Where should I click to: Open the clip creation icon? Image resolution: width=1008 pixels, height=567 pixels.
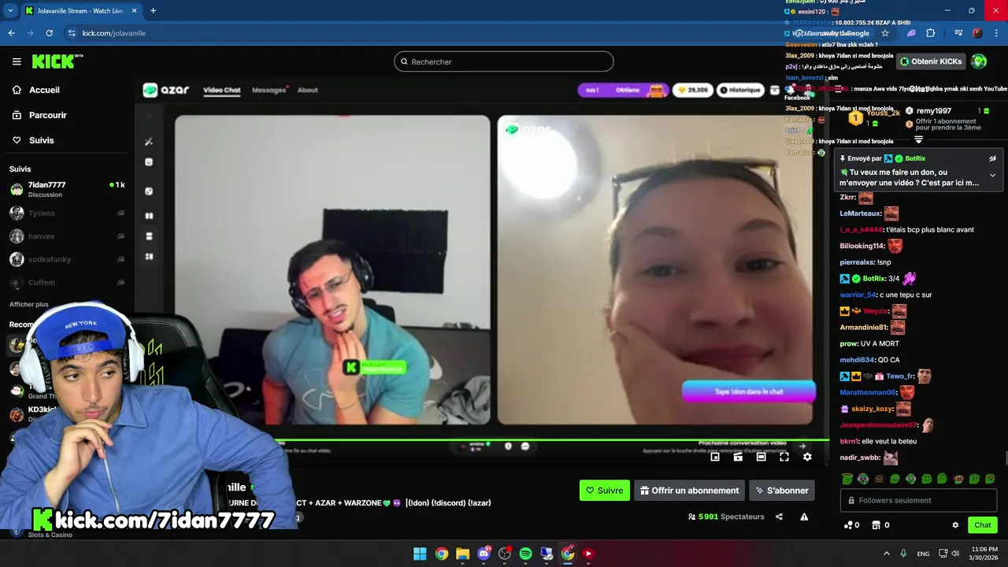(738, 457)
